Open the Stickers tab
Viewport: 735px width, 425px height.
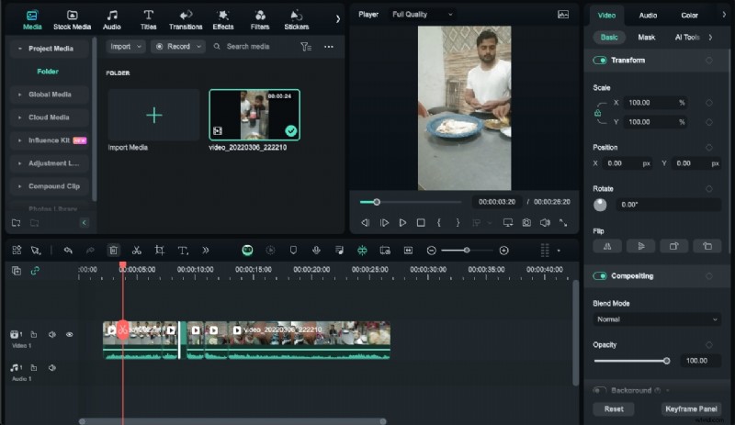click(296, 20)
